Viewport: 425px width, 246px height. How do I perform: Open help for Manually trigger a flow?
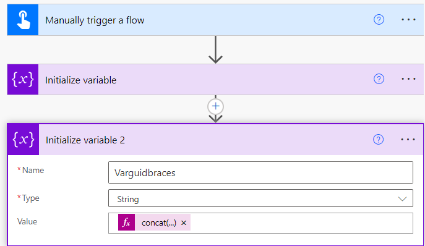pyautogui.click(x=379, y=20)
